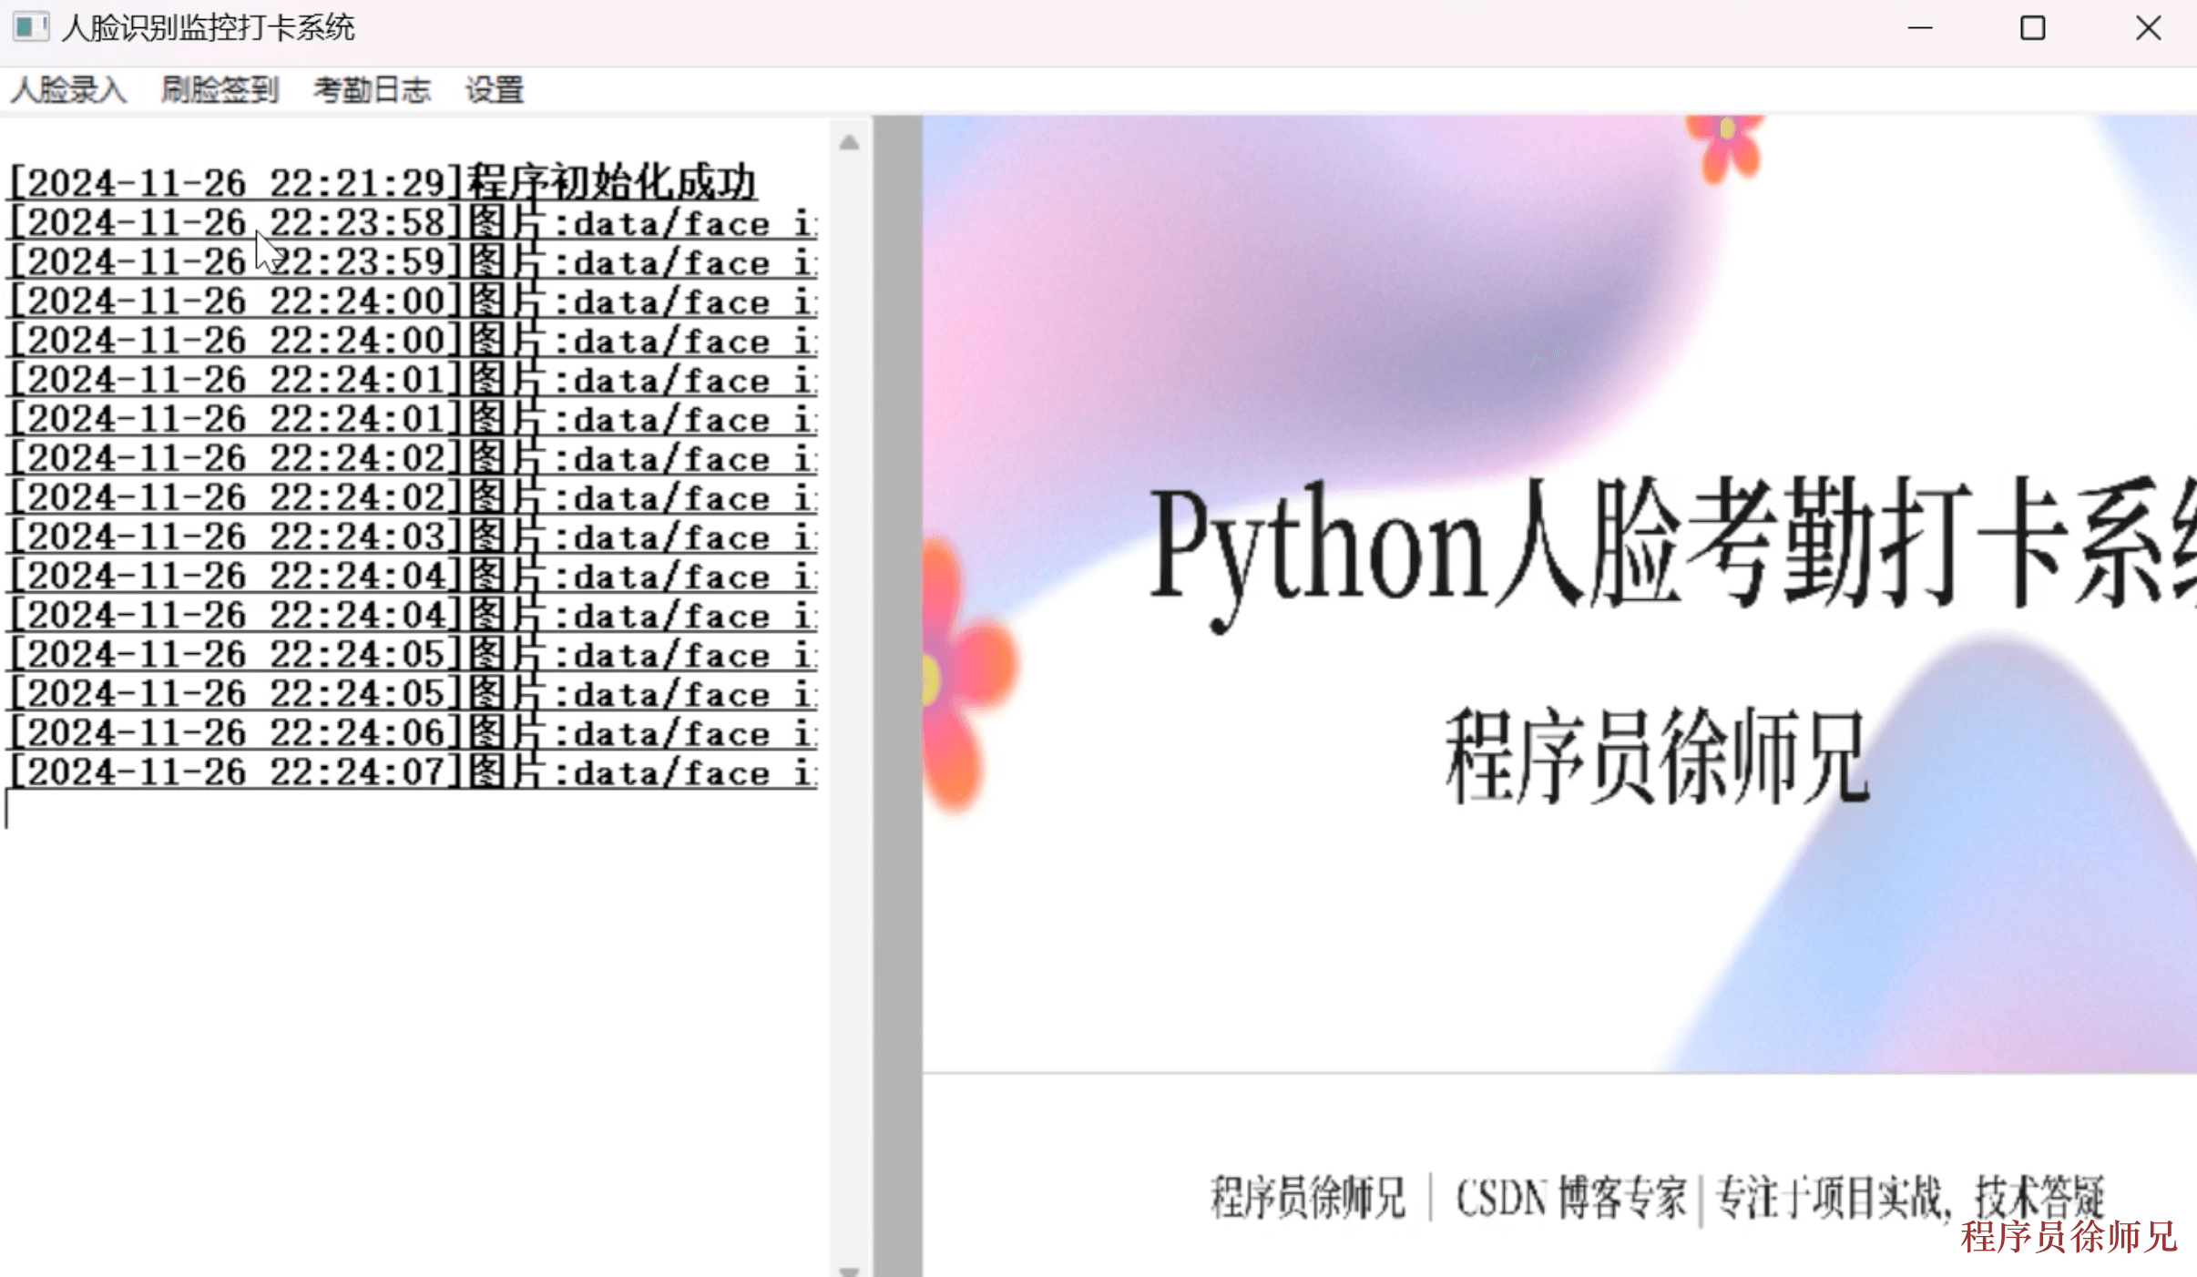Click the log line 程序初始化成功 at 22:21:29

(383, 182)
